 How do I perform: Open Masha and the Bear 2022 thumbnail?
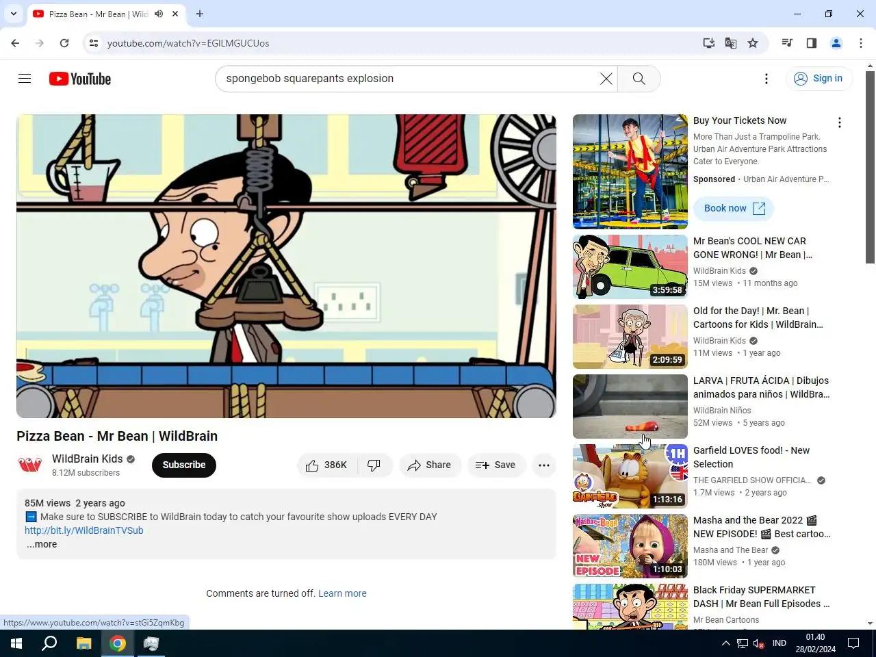pos(630,546)
